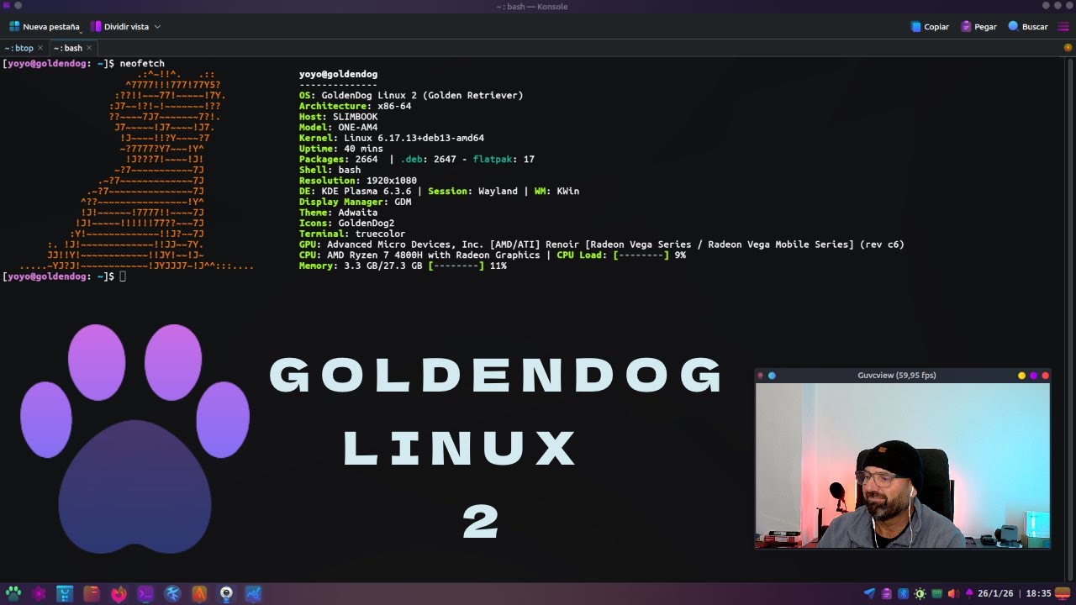Click the 'Kernel: Linux 6.17.13' line
This screenshot has height=605, width=1076.
pos(392,138)
